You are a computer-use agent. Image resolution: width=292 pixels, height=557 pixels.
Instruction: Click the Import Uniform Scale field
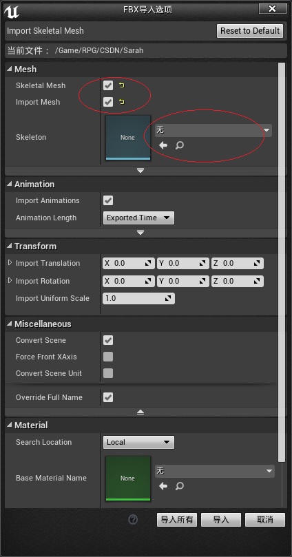pyautogui.click(x=138, y=298)
